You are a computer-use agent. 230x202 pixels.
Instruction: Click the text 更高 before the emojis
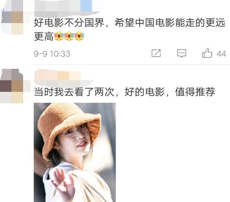point(44,36)
